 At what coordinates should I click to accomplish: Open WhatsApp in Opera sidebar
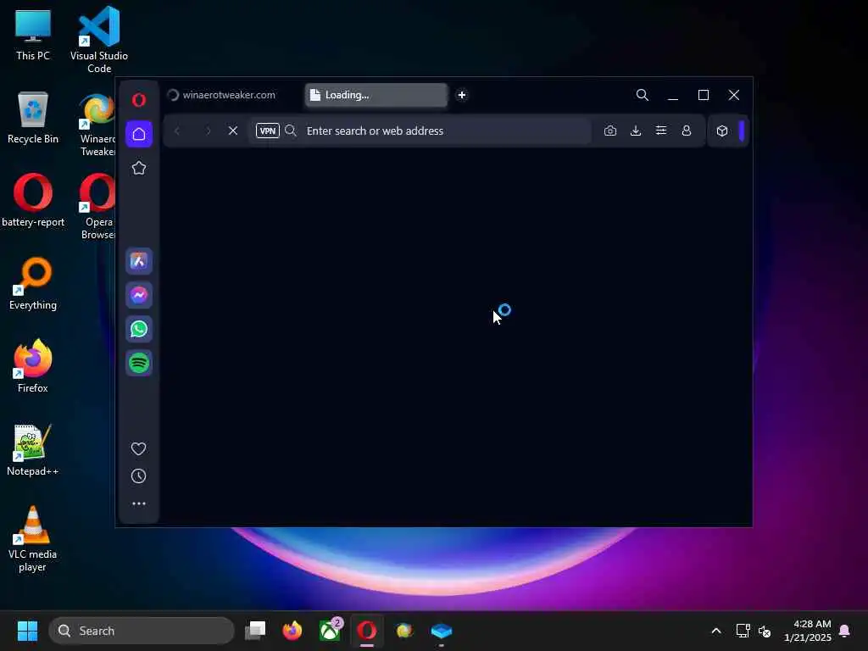point(139,329)
